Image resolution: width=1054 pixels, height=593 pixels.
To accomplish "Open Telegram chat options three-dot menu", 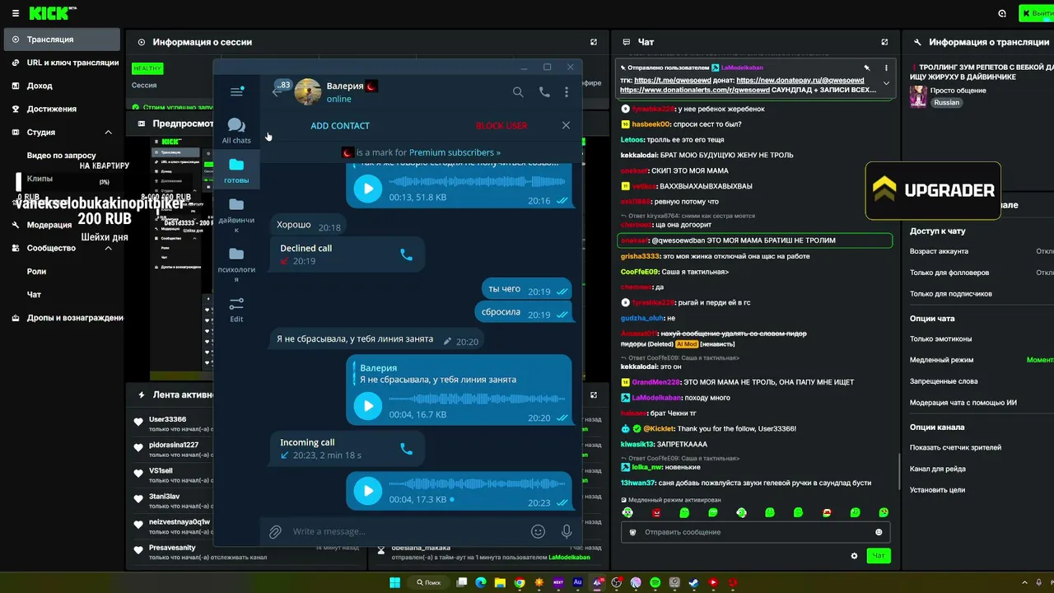I will 567,92.
